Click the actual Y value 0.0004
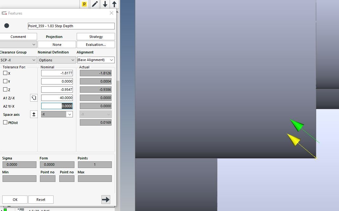This screenshot has height=211, width=339. [x=96, y=81]
